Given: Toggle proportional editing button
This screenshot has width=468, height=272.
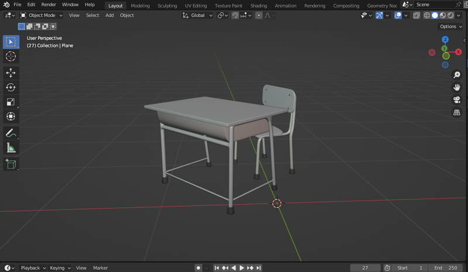Looking at the screenshot, I should (259, 15).
